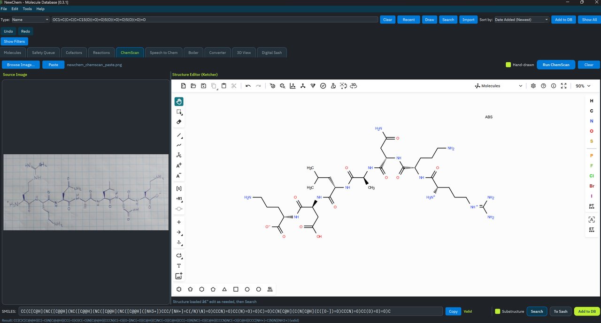Toggle fullscreen mode in the structure editor
The width and height of the screenshot is (601, 323).
(563, 86)
